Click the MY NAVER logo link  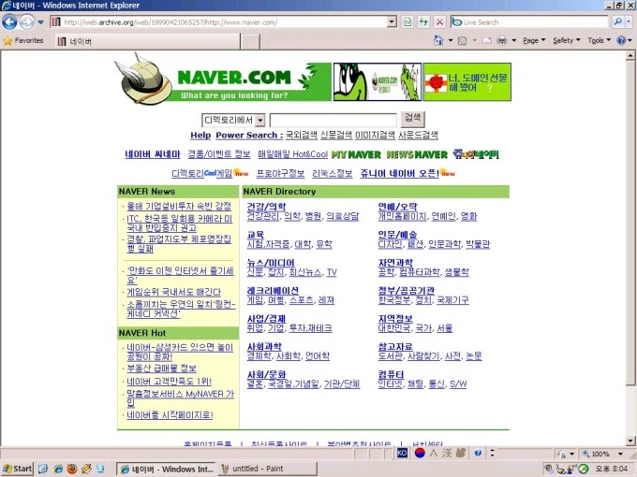point(356,154)
